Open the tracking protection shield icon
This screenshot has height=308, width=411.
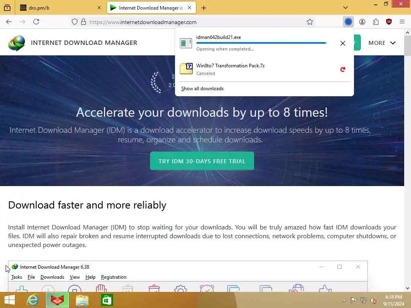[x=75, y=22]
